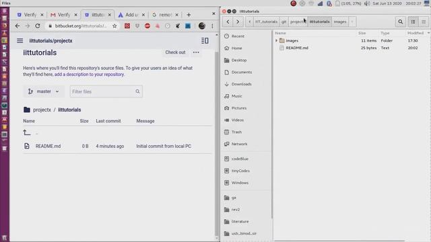Open the codeBlue drive in sidebar
The image size is (431, 242).
pyautogui.click(x=240, y=159)
